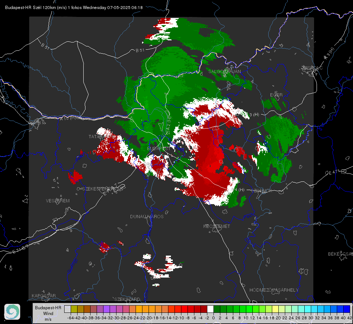Click the swirl logo icon beside the legend
The image size is (353, 324).
point(12,312)
